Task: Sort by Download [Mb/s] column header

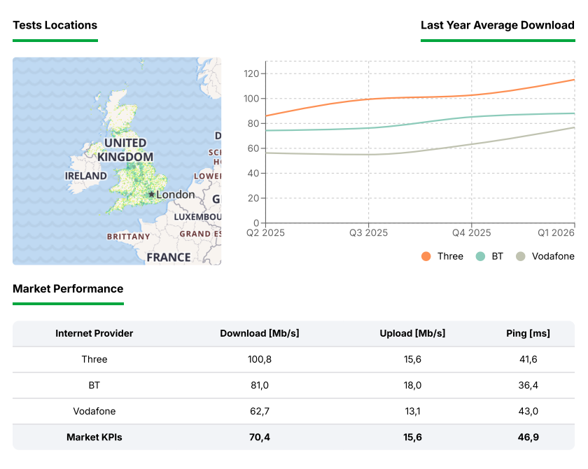Action: click(x=260, y=333)
